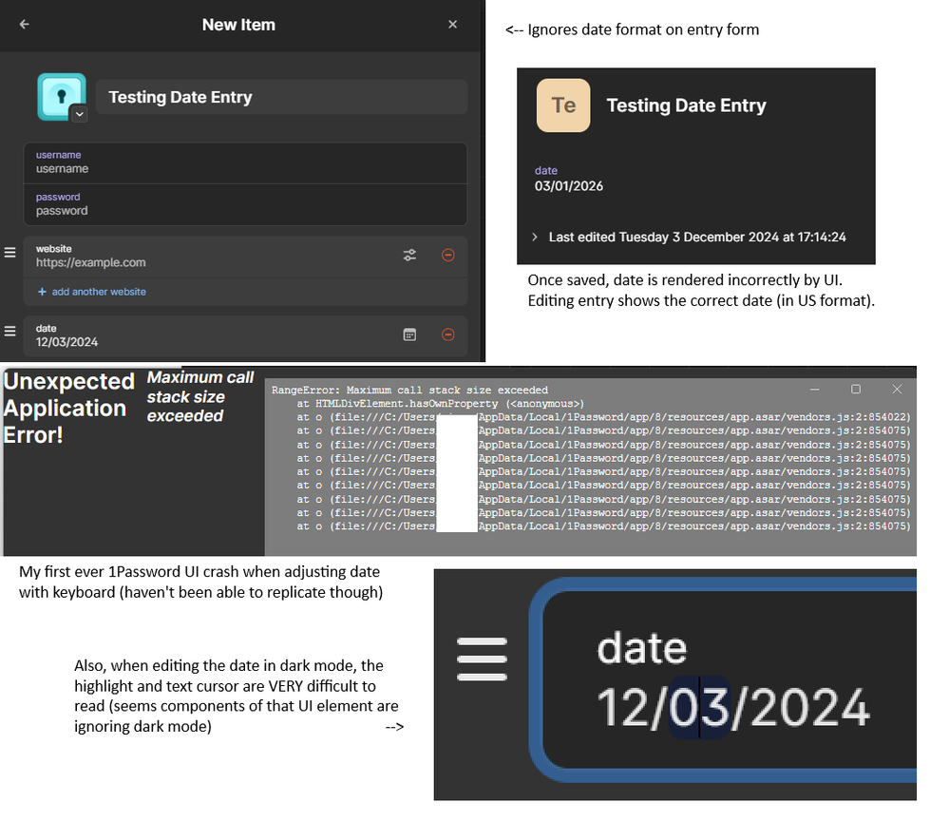This screenshot has height=821, width=949.
Task: Click the date label in the zoomed field
Action: click(641, 648)
